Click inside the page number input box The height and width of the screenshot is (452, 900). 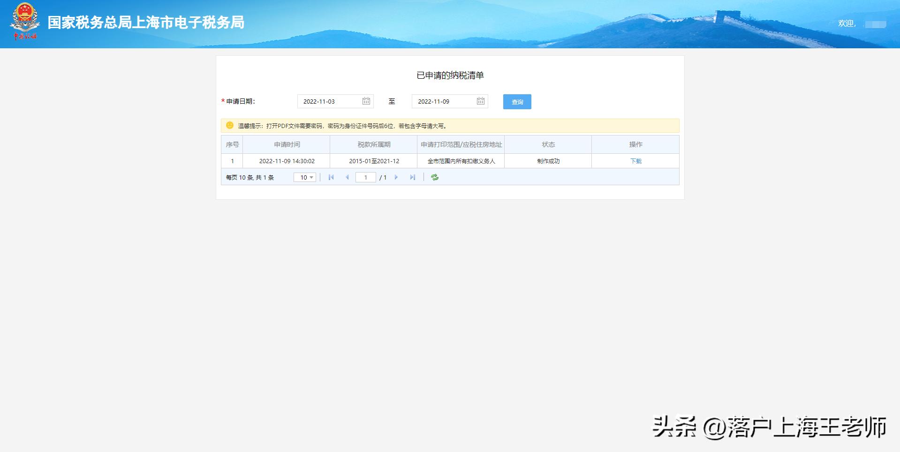[x=366, y=177]
